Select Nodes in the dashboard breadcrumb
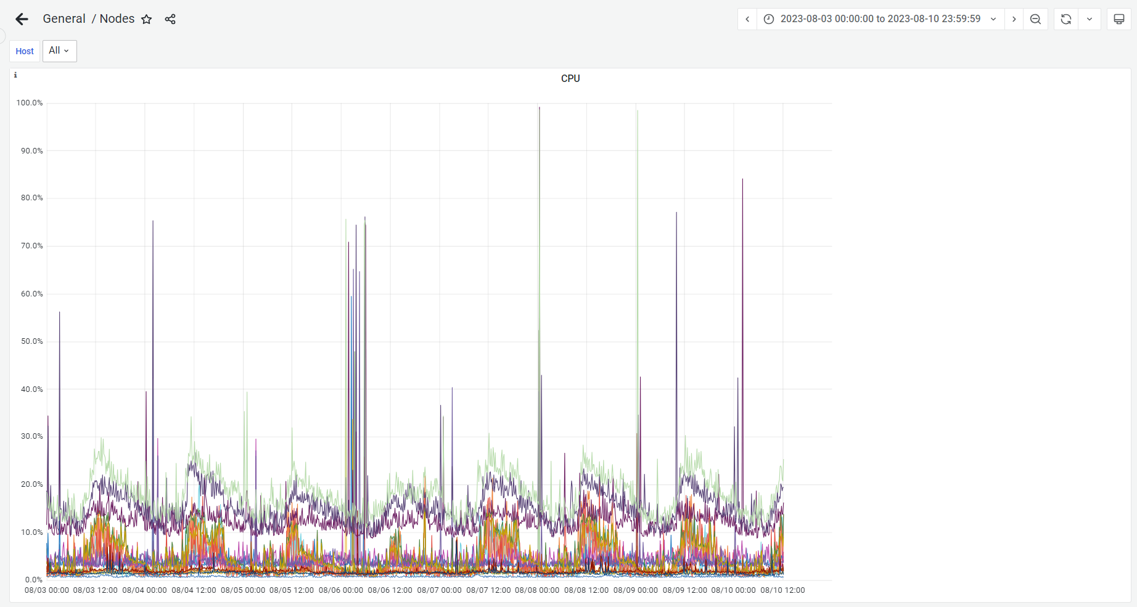Image resolution: width=1137 pixels, height=607 pixels. [117, 18]
